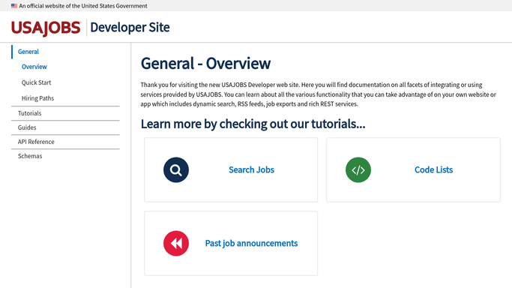Click the General - Overview heading

tap(205, 63)
